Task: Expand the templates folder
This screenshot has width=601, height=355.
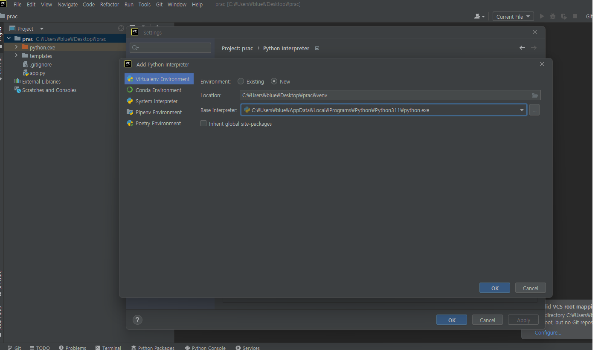Action: click(16, 56)
